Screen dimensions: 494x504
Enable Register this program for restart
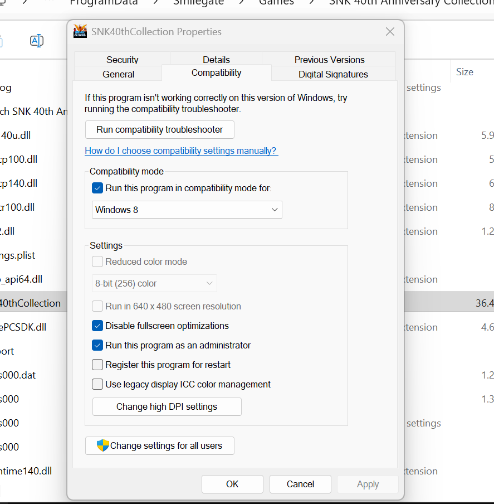97,365
